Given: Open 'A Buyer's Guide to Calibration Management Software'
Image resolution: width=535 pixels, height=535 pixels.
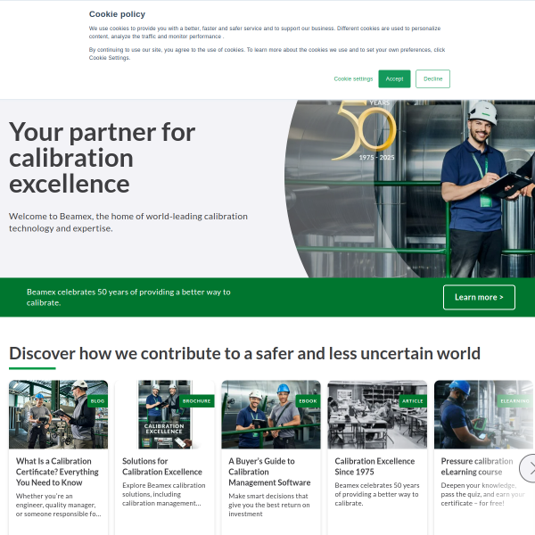Looking at the screenshot, I should coord(269,472).
